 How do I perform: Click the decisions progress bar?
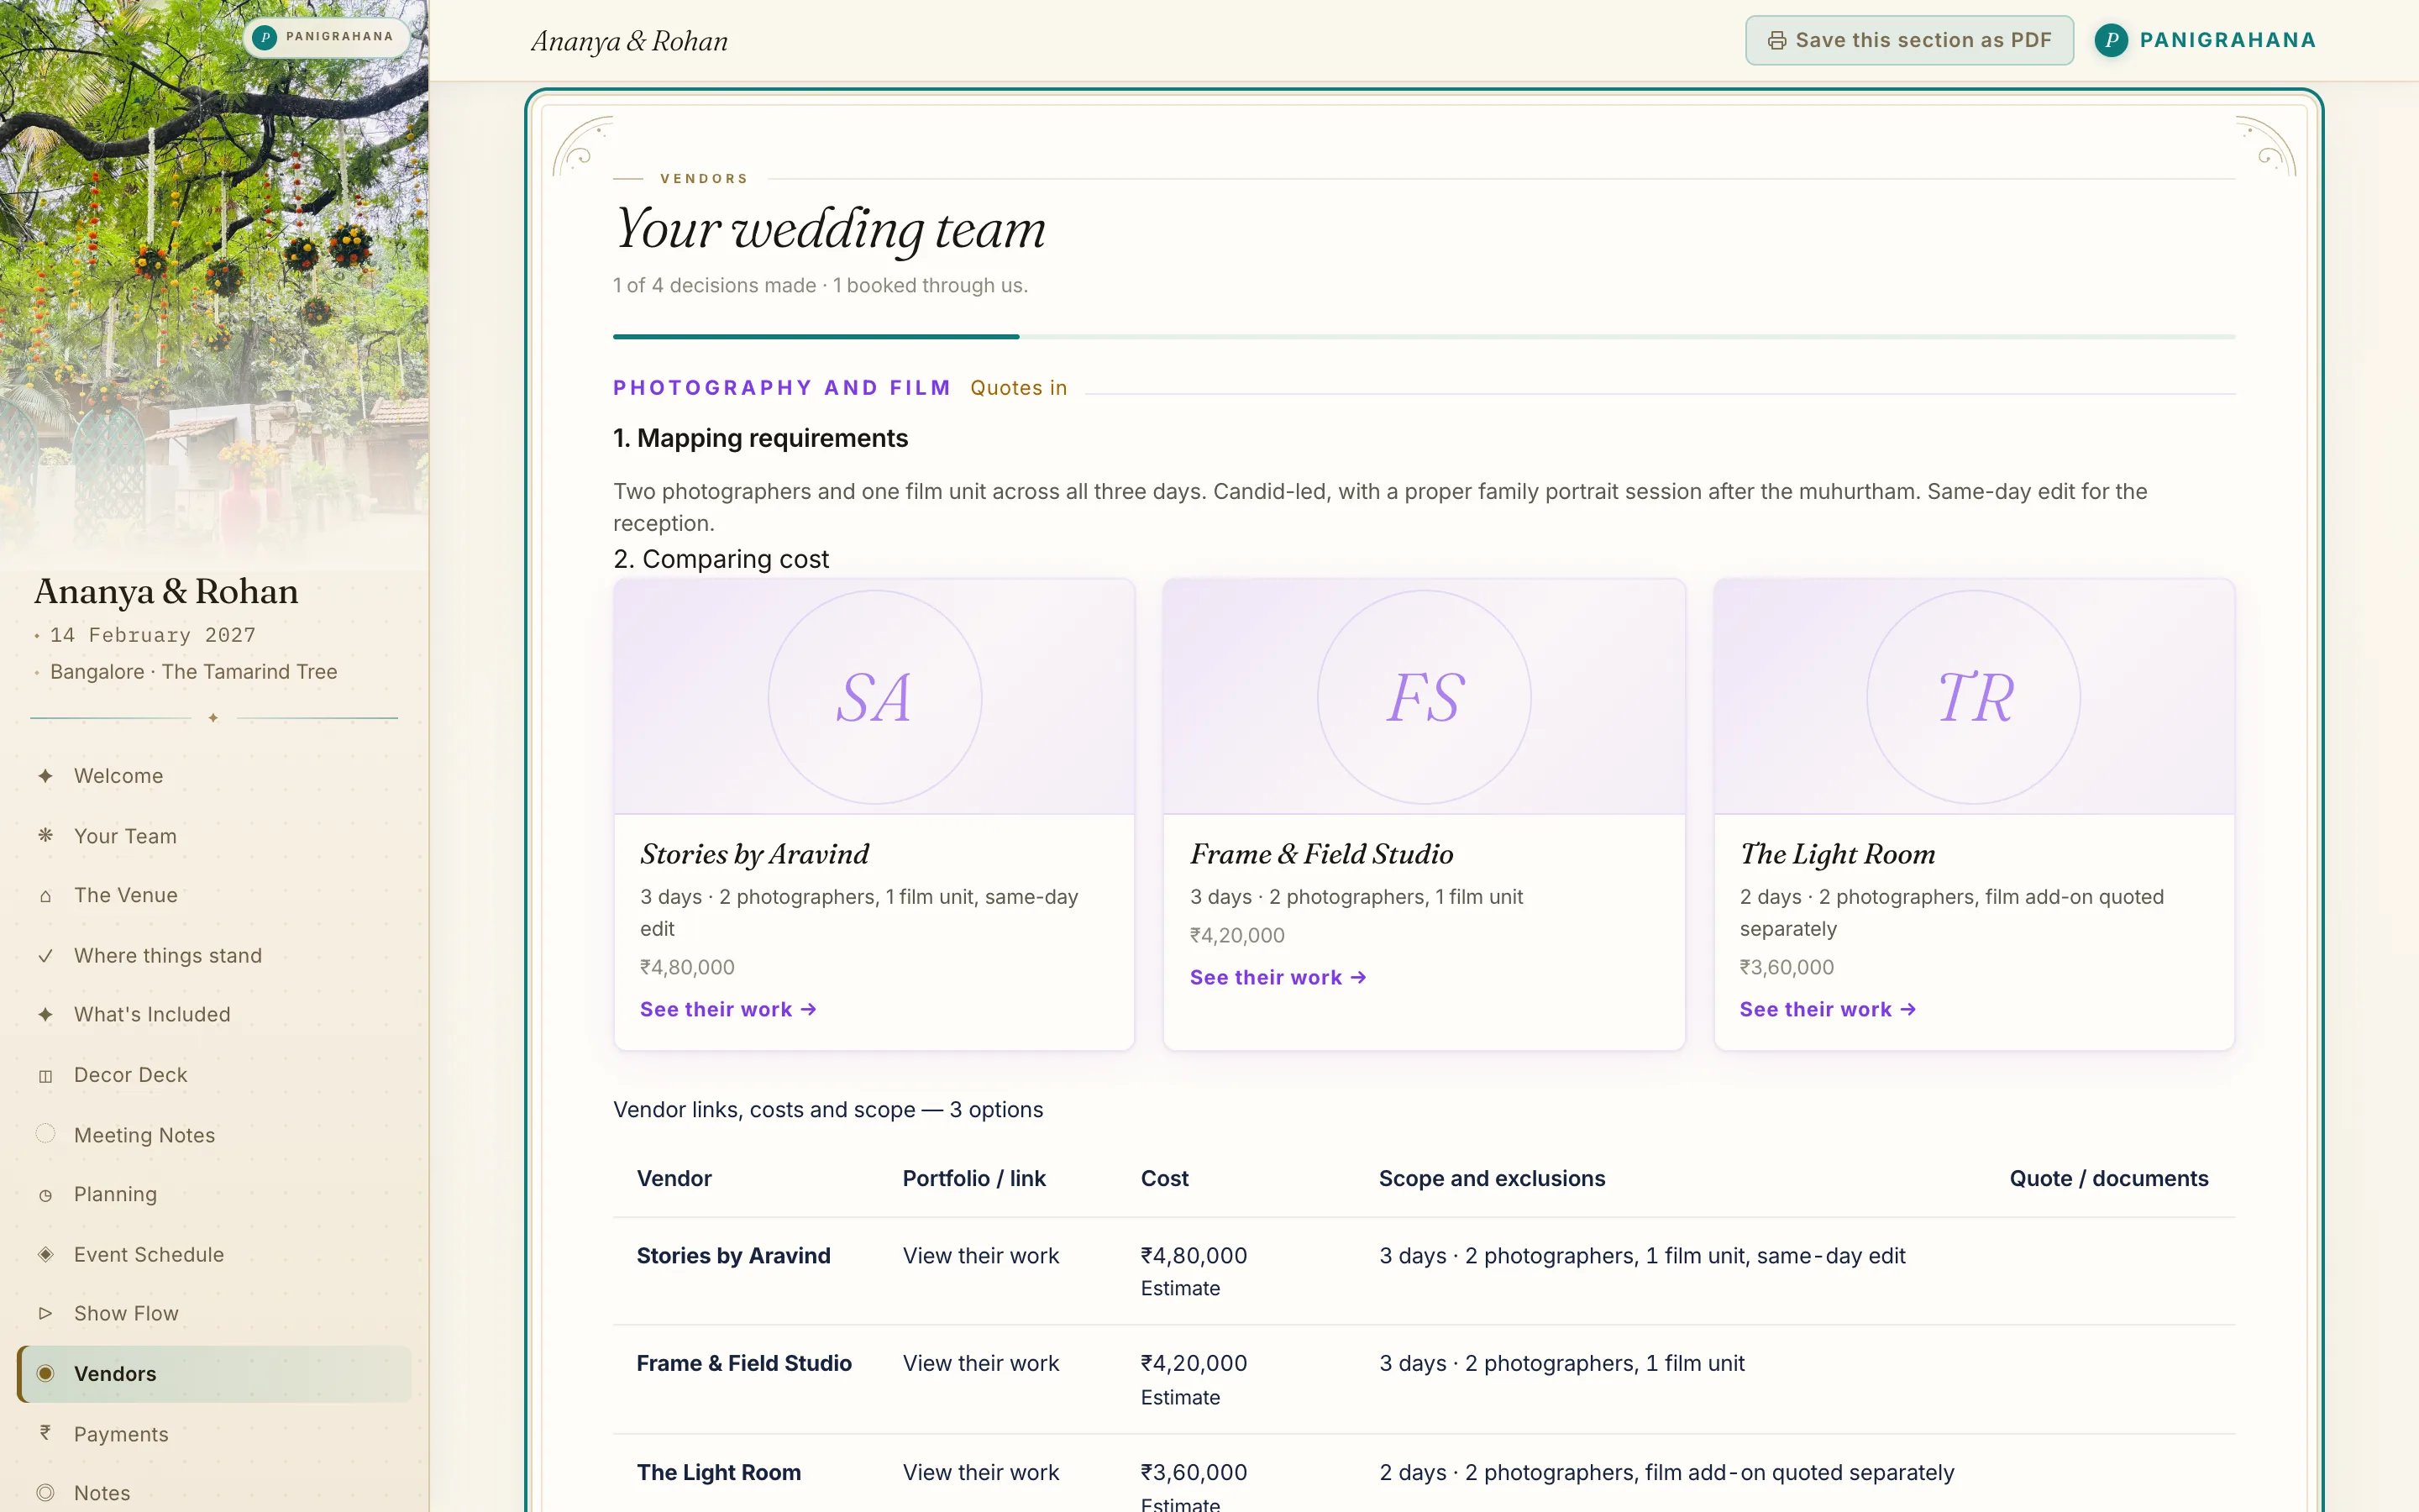tap(1424, 337)
